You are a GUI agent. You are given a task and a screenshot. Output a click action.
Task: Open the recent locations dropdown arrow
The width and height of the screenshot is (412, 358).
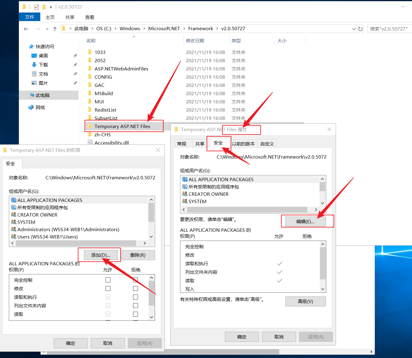pyautogui.click(x=47, y=29)
